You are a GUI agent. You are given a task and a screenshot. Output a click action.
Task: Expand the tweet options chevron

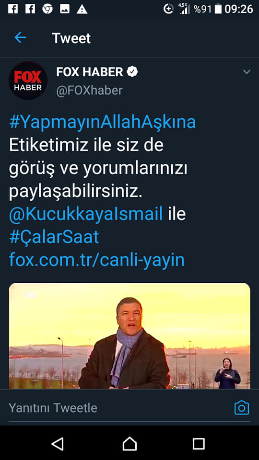tap(247, 72)
